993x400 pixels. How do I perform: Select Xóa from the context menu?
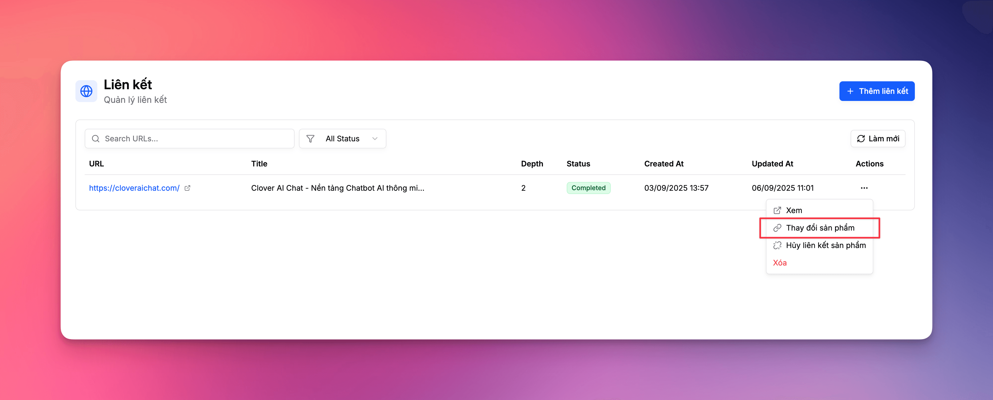point(779,262)
